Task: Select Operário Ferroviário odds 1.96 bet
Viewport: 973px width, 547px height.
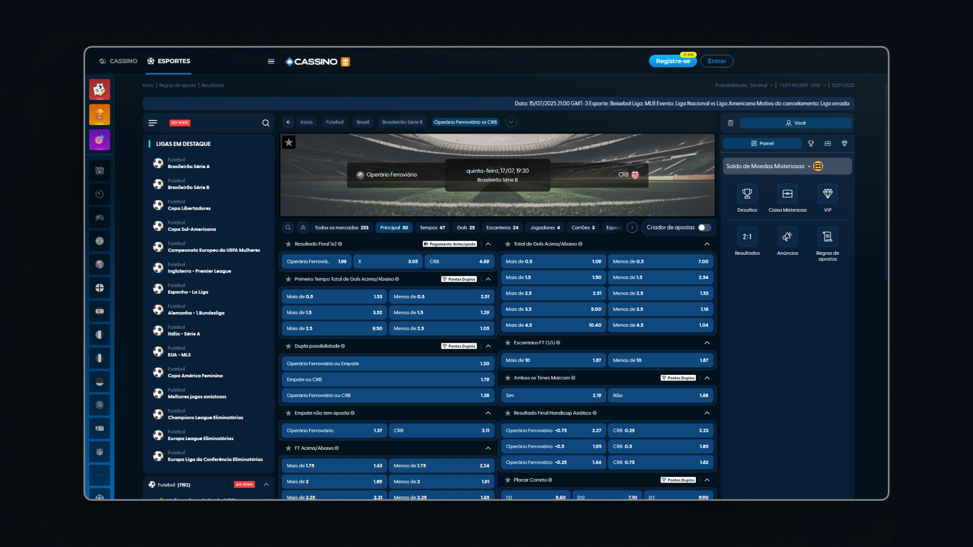Action: 316,262
